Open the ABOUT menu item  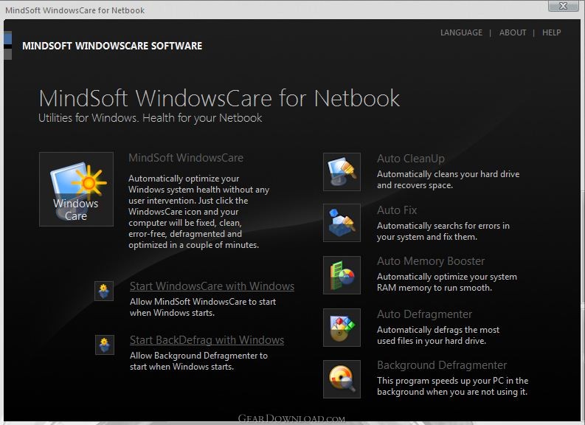pyautogui.click(x=513, y=33)
